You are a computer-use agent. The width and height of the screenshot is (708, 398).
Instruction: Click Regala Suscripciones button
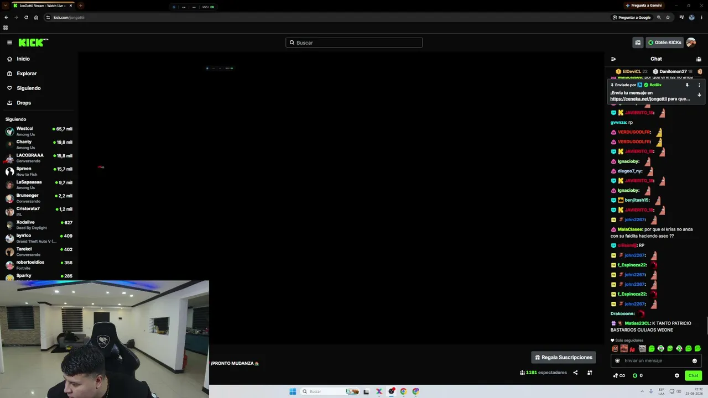click(564, 358)
